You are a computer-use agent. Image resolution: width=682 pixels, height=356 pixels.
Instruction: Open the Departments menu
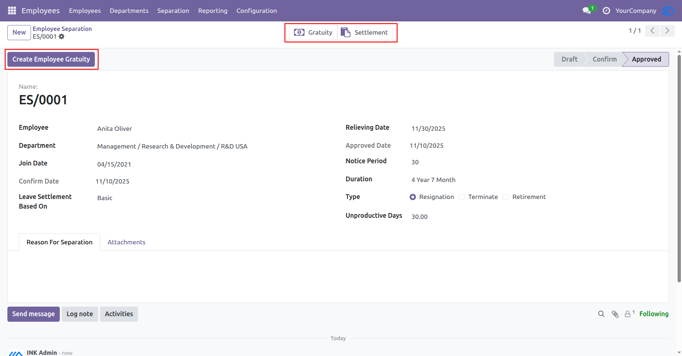[129, 11]
